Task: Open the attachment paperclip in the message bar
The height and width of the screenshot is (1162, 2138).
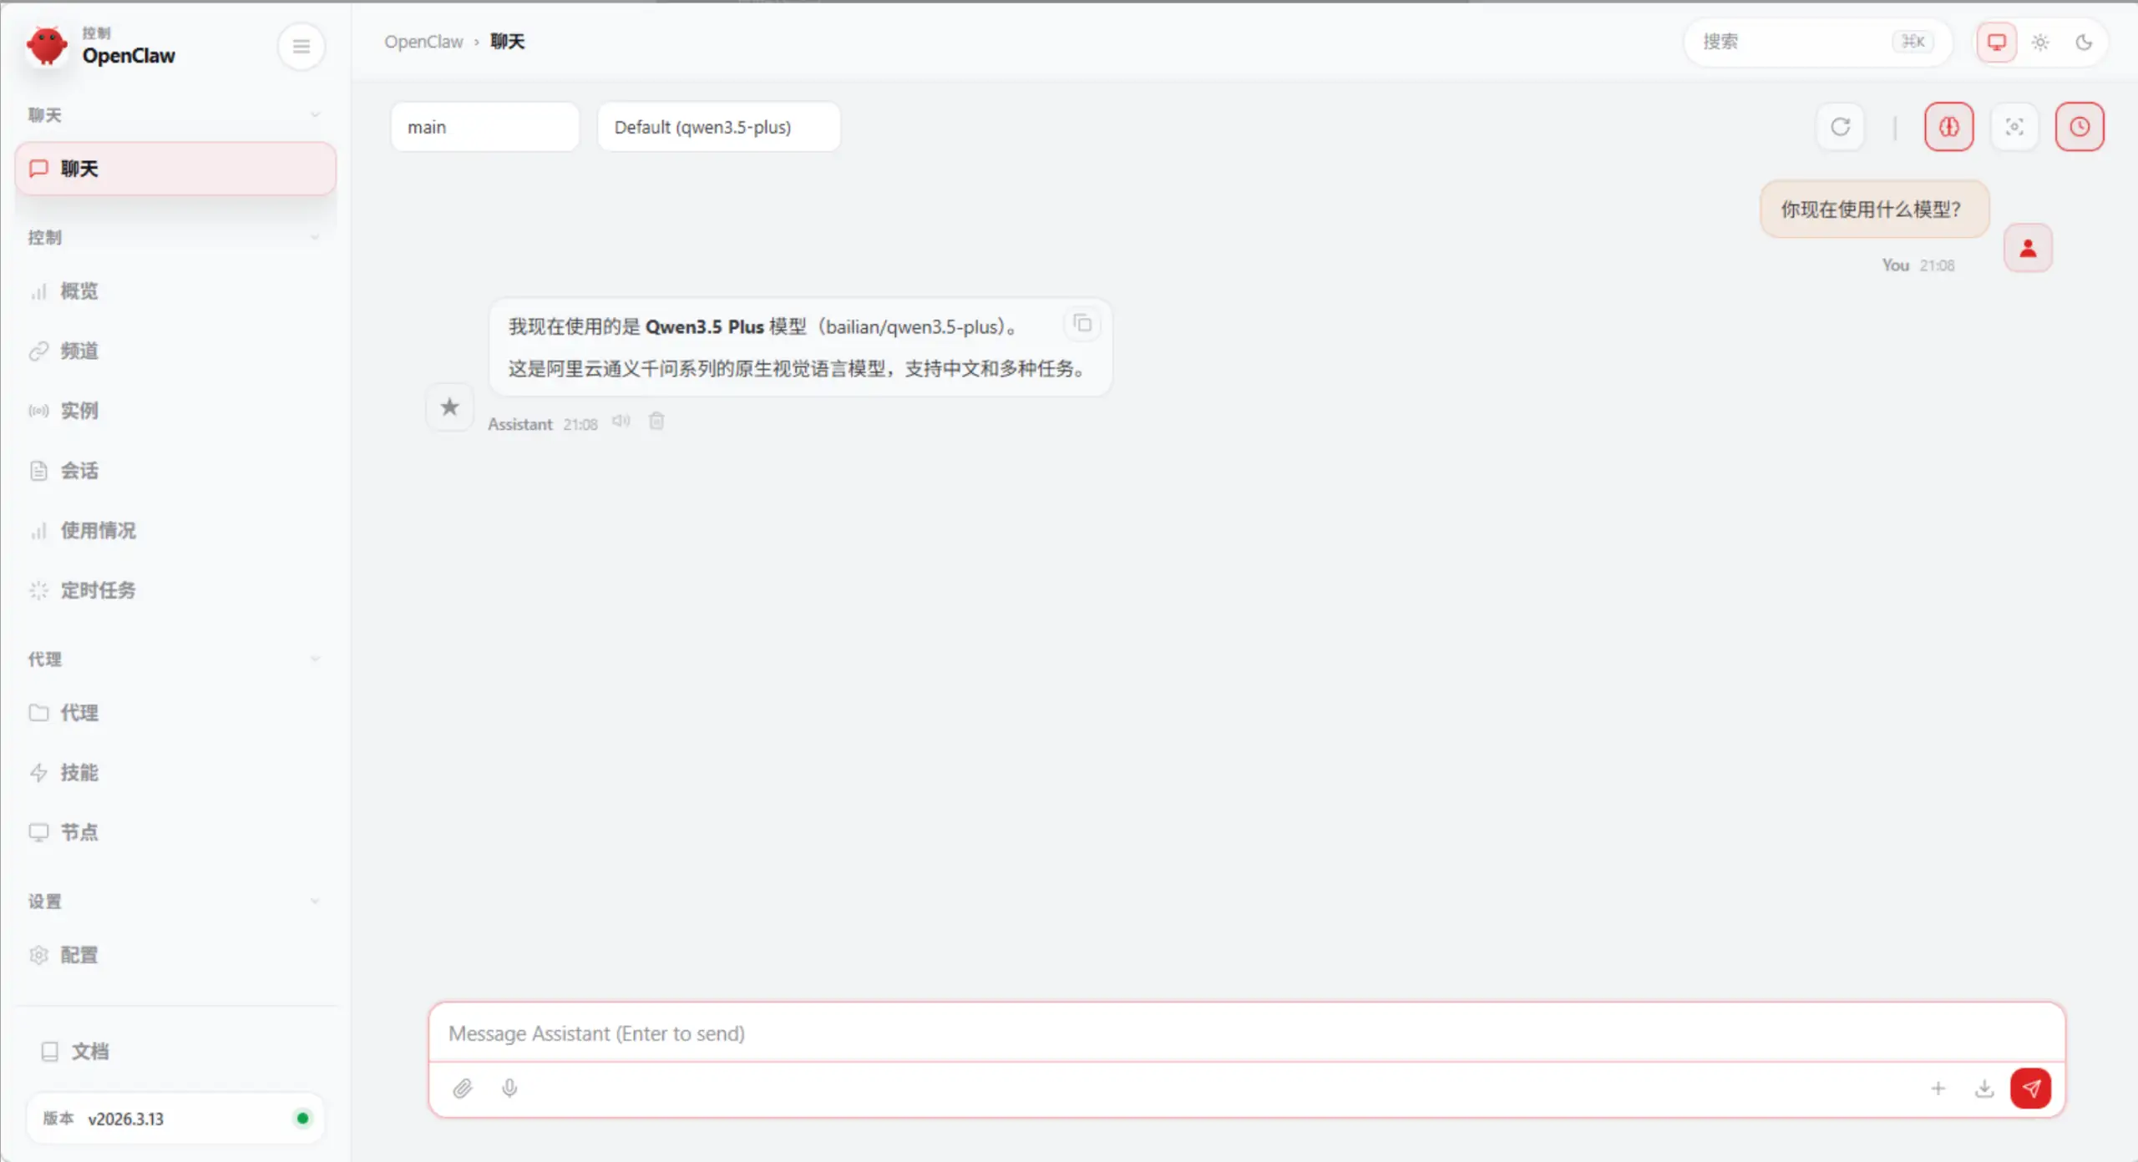Action: pos(464,1089)
